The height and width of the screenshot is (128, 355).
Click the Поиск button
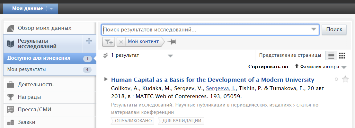click(x=334, y=30)
